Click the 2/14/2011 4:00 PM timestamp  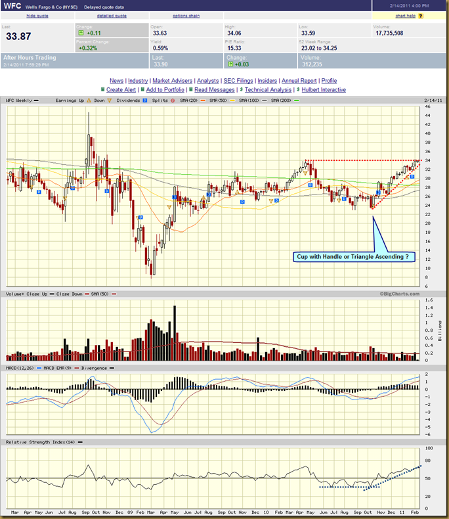[x=410, y=6]
